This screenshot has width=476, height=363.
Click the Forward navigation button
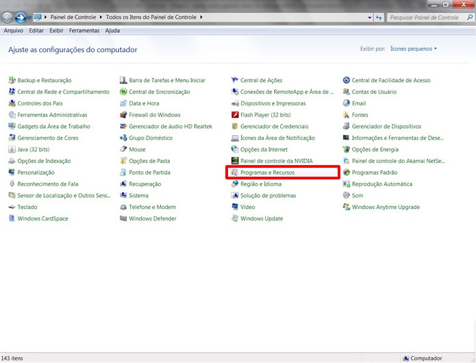pyautogui.click(x=21, y=18)
